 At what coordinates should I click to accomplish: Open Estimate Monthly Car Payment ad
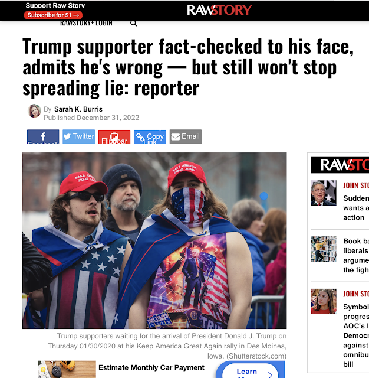pos(151,367)
